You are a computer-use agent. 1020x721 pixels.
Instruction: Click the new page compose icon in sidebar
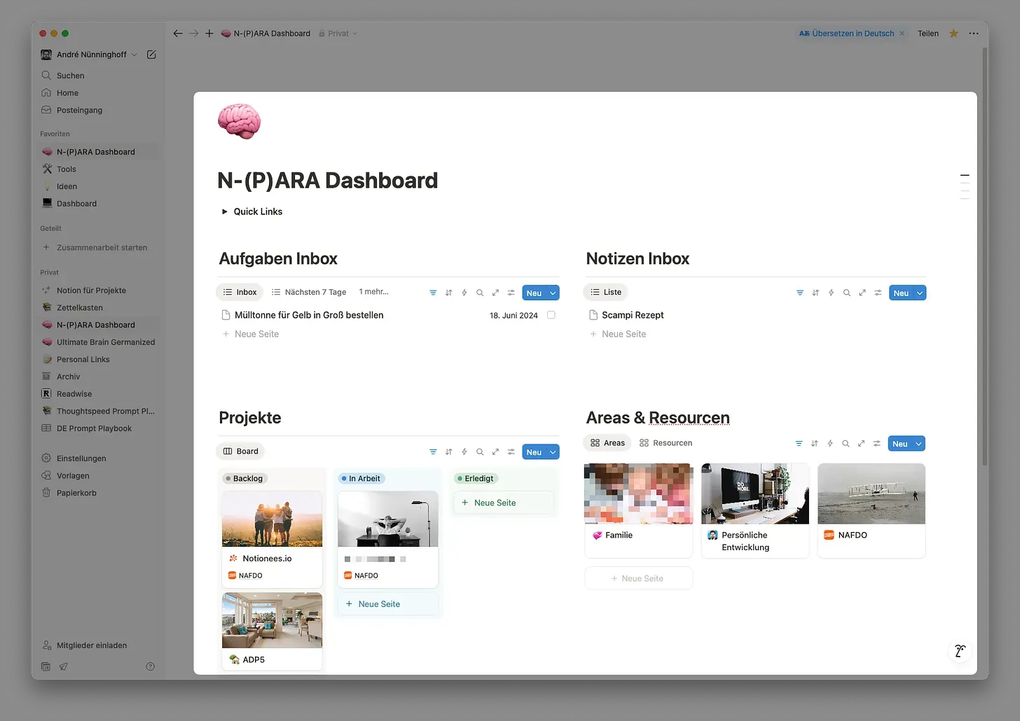tap(151, 55)
